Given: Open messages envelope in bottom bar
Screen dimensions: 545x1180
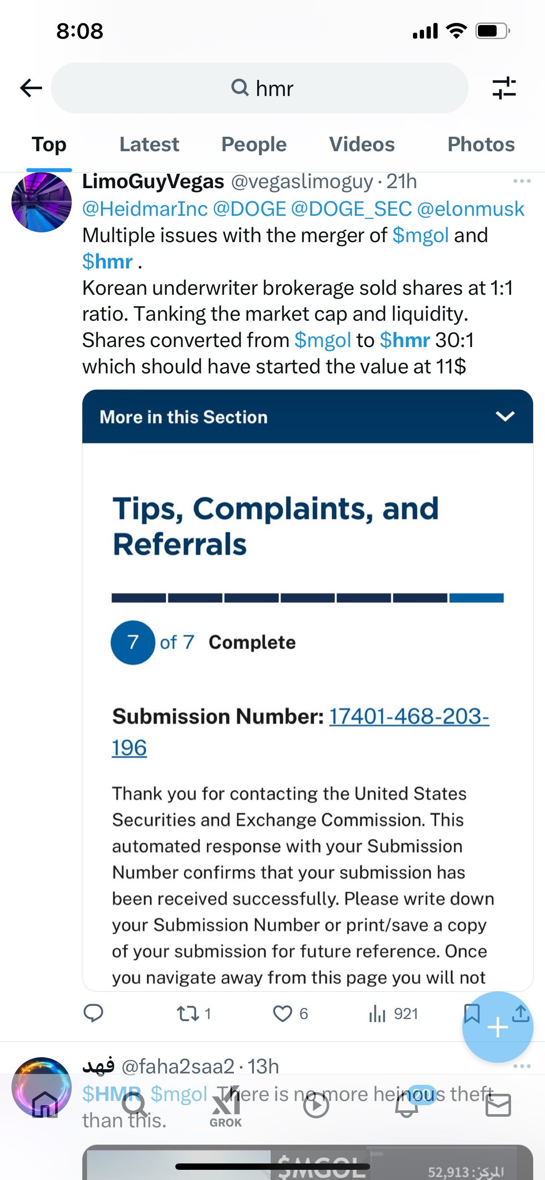Looking at the screenshot, I should [498, 1105].
